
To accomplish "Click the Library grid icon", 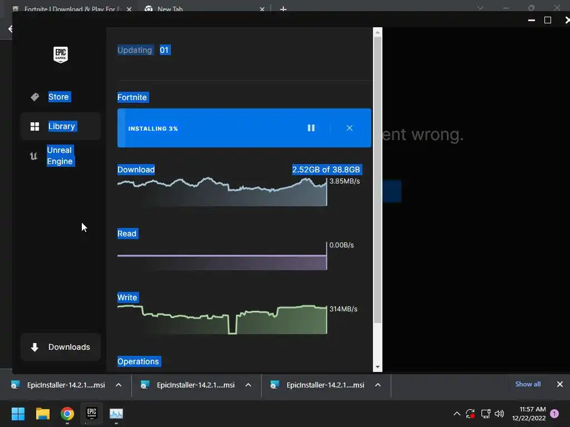I will (35, 126).
